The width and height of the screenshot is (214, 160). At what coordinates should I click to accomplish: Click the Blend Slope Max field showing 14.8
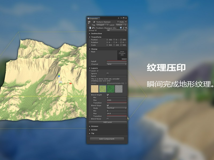tap(117, 114)
